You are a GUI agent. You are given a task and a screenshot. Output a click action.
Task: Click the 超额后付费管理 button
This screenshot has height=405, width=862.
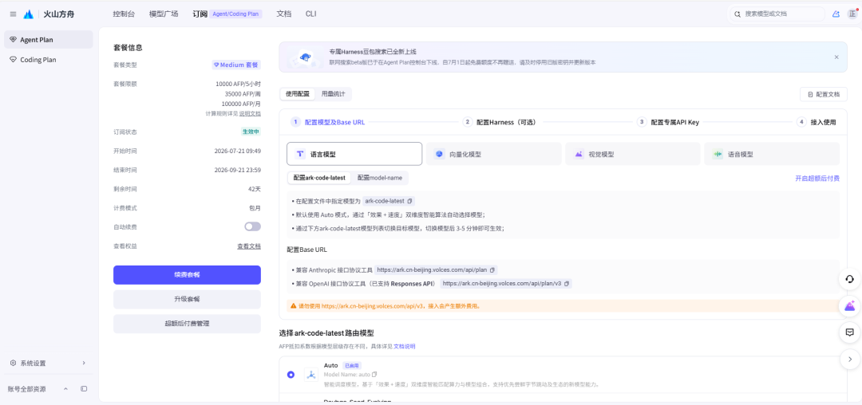(187, 324)
